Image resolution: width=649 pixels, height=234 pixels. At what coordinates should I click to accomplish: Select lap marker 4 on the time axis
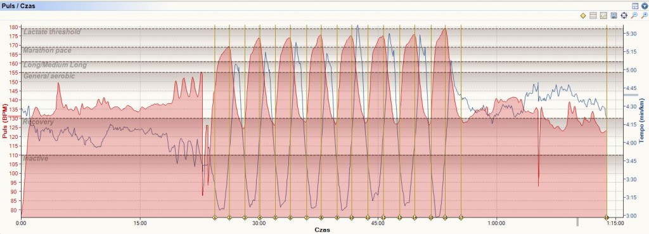point(260,218)
